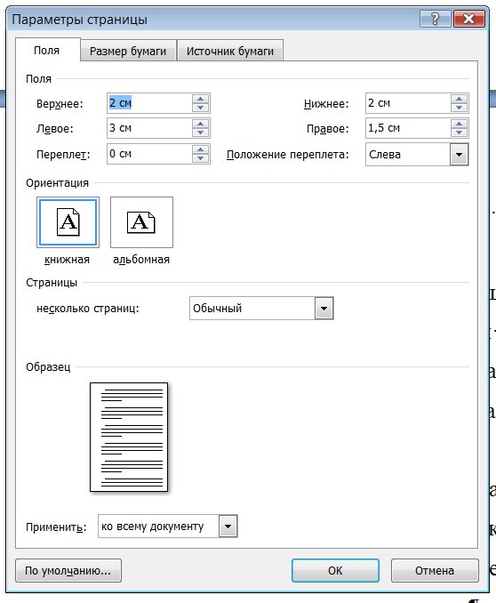Switch to the Поля tab
496x603 pixels.
tap(47, 51)
